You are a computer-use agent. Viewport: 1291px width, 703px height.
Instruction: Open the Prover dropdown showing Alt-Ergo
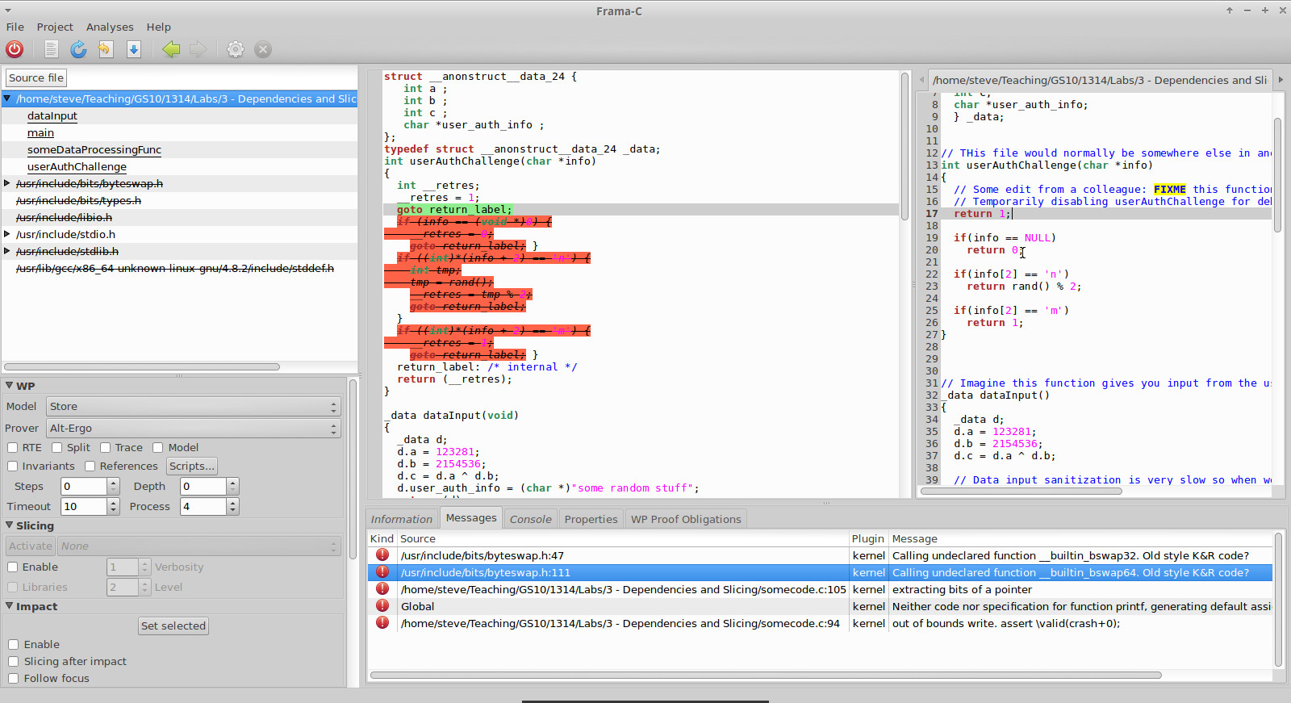click(193, 429)
